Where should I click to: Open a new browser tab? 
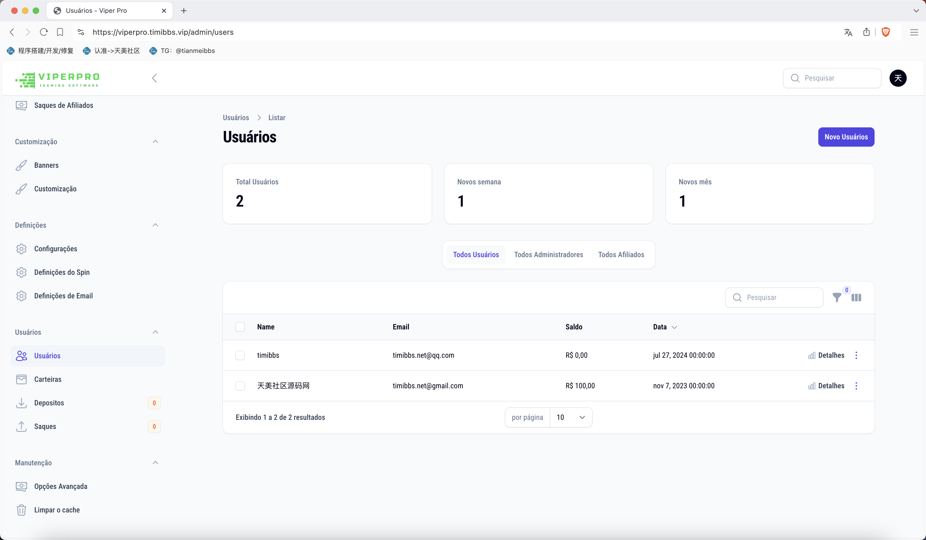pos(184,11)
